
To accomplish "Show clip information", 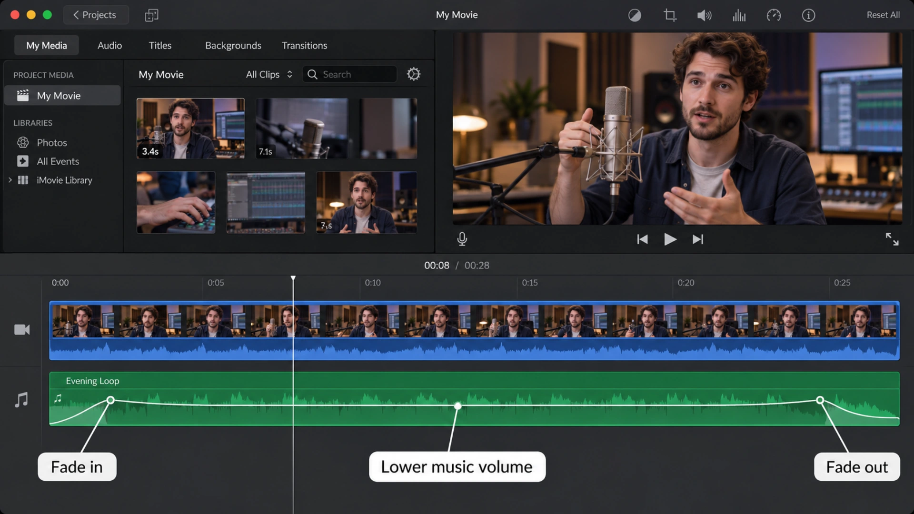I will point(808,15).
